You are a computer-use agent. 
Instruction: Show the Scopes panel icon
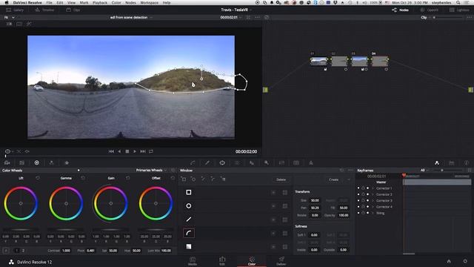[x=452, y=163]
